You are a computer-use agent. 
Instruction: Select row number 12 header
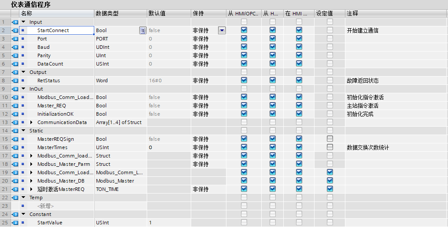point(4,114)
